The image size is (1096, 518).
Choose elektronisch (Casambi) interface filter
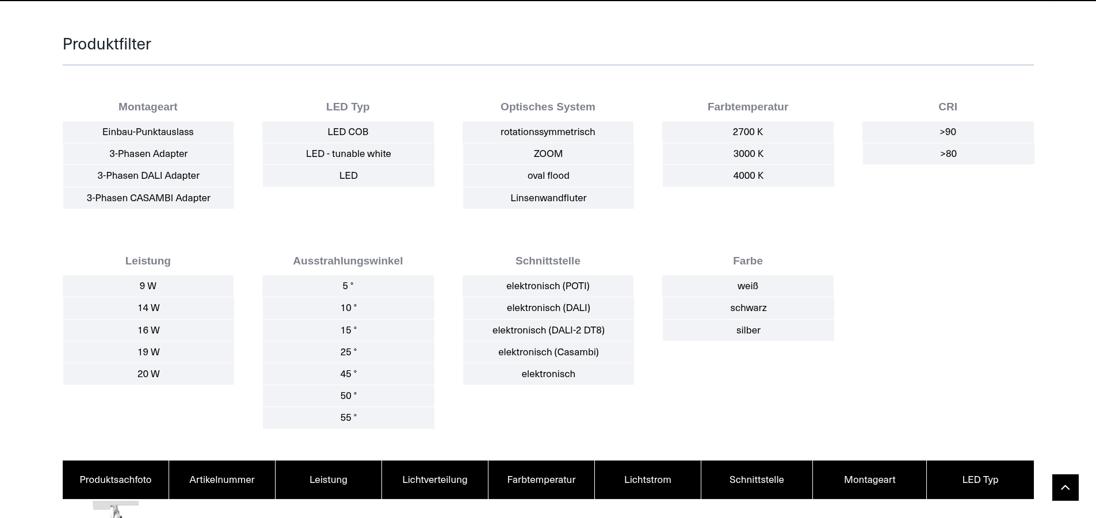point(548,352)
